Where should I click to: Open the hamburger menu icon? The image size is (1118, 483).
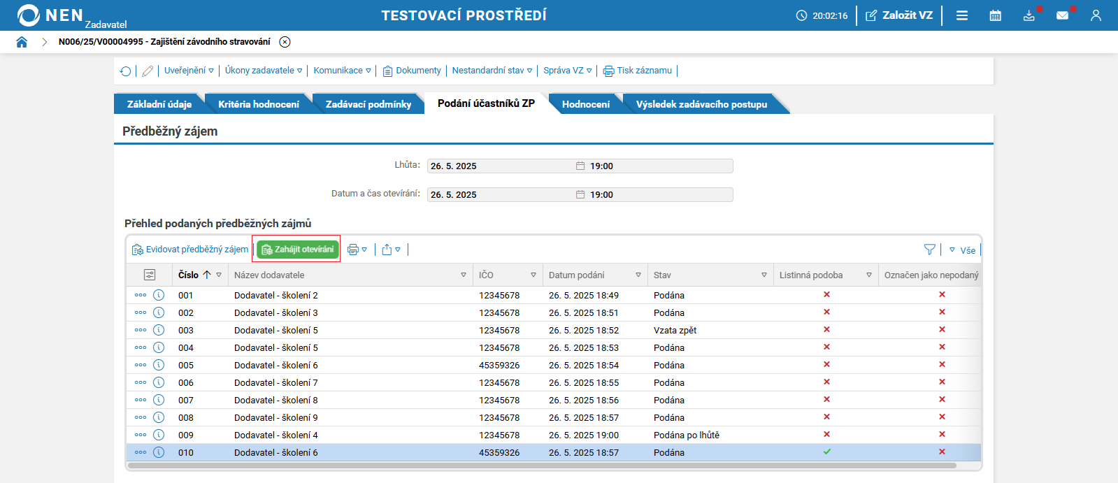click(x=962, y=15)
